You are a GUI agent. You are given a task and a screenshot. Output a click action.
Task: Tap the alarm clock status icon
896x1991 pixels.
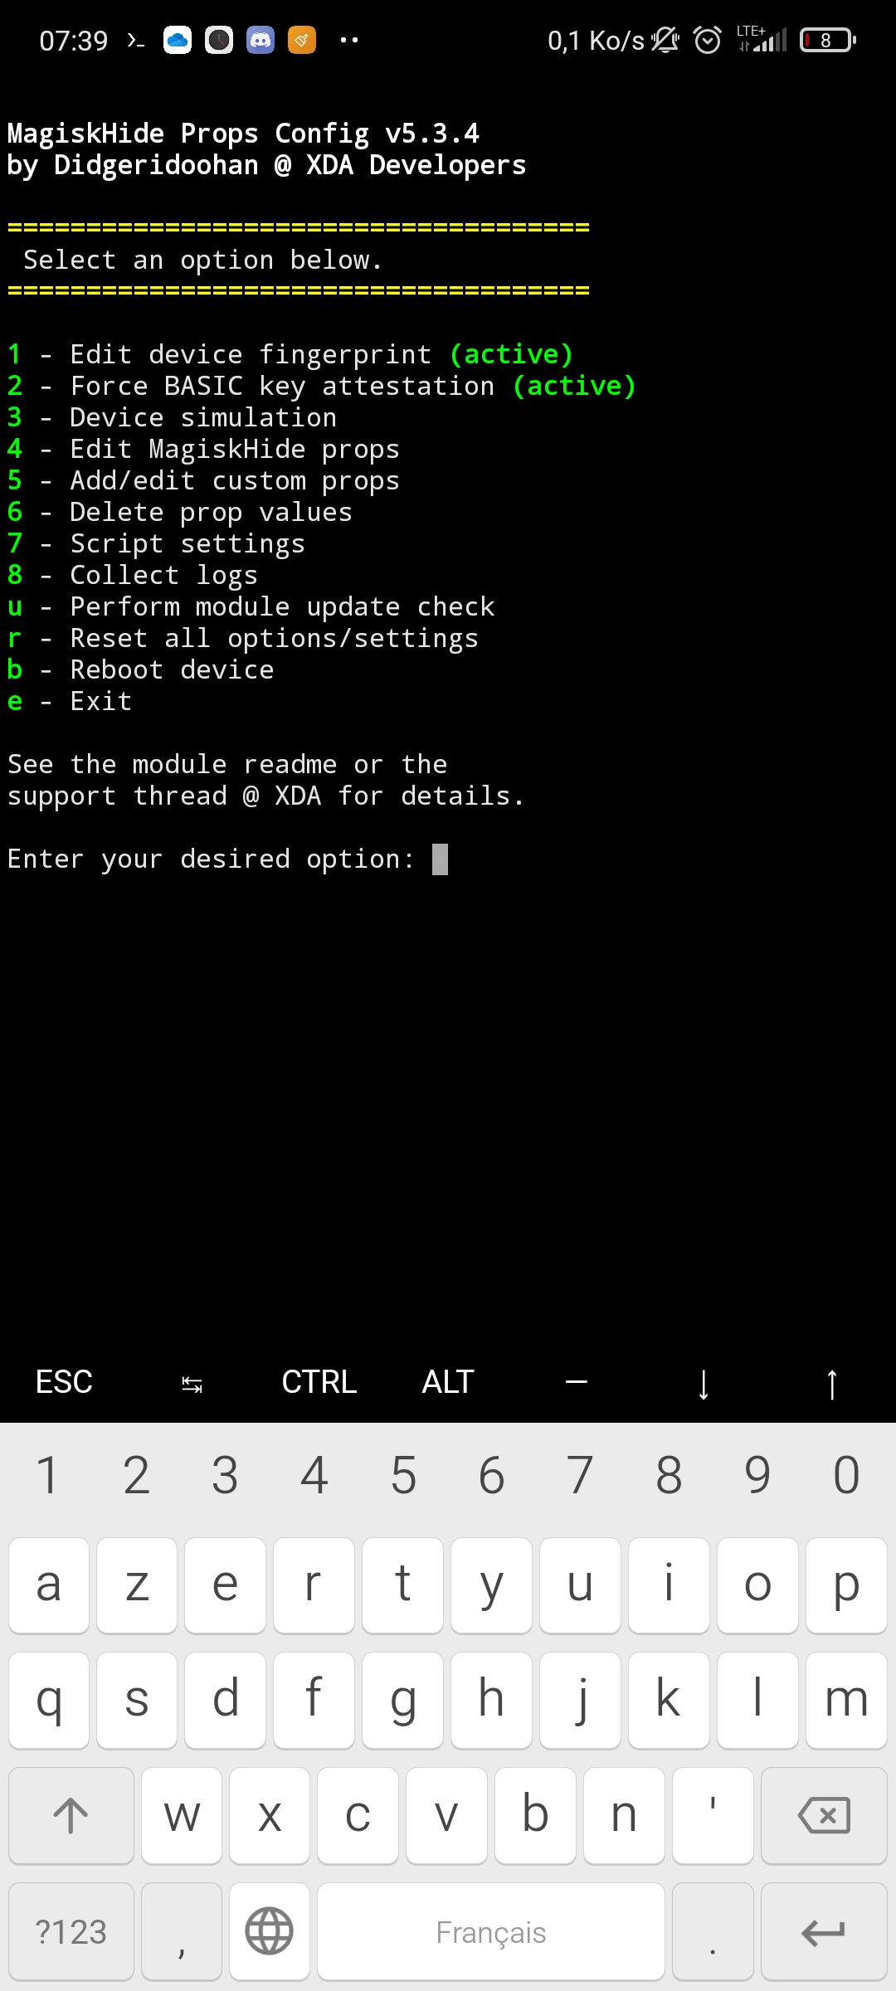tap(708, 40)
